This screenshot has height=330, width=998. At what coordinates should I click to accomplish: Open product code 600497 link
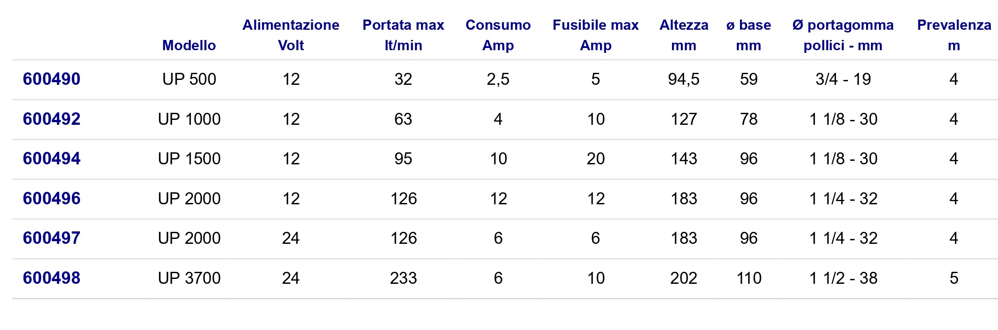pos(52,238)
